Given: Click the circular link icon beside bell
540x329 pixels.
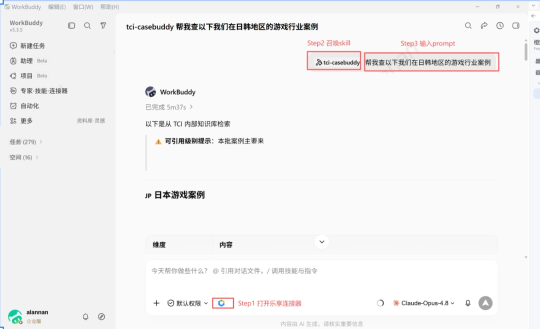Looking at the screenshot, I should pos(101,316).
